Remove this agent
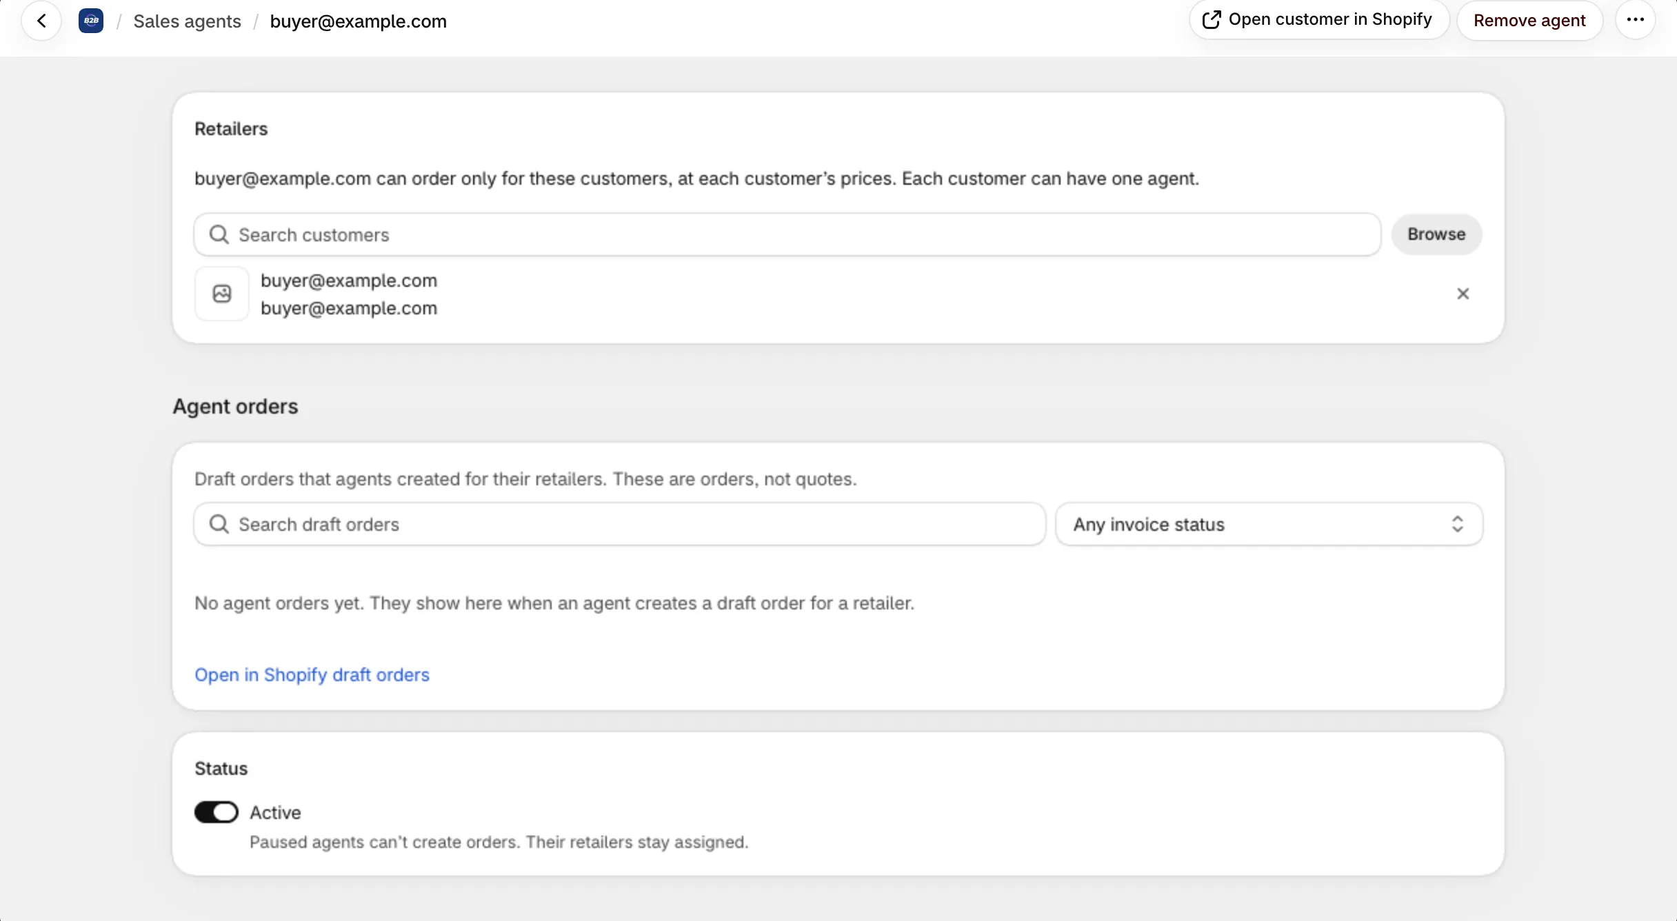 (1529, 21)
